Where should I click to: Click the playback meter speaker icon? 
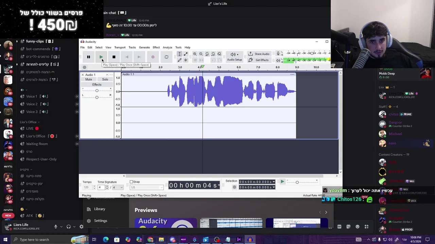(x=278, y=60)
